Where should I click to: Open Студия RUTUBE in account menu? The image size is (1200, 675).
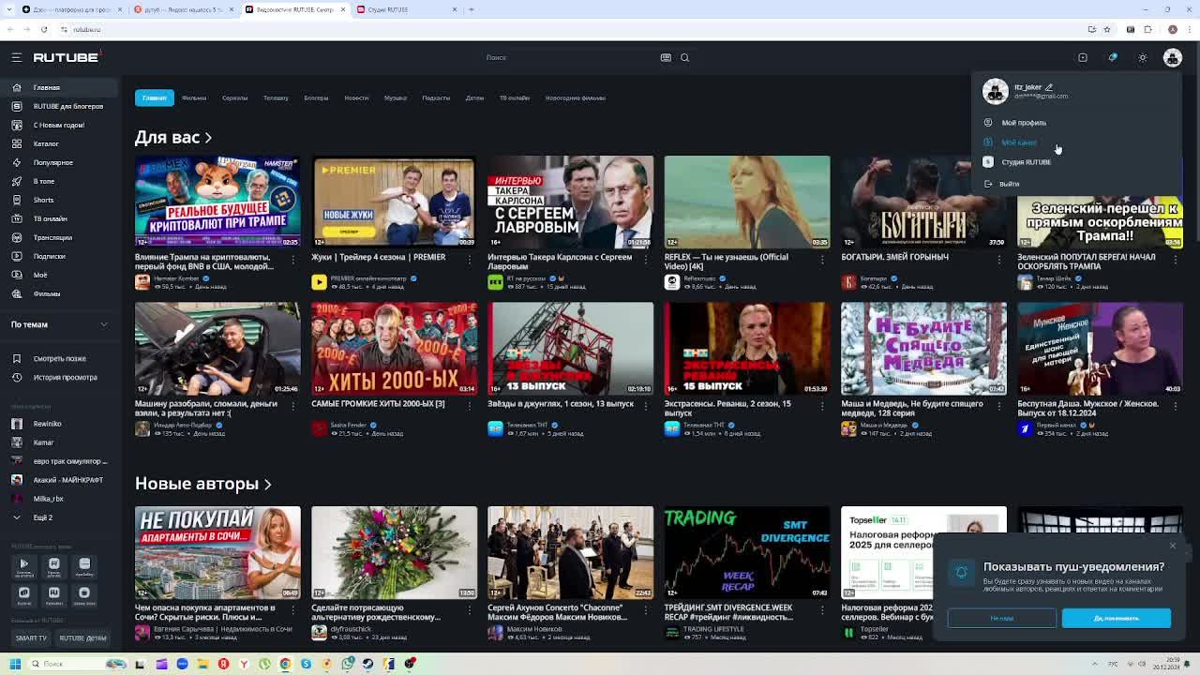tap(1026, 162)
